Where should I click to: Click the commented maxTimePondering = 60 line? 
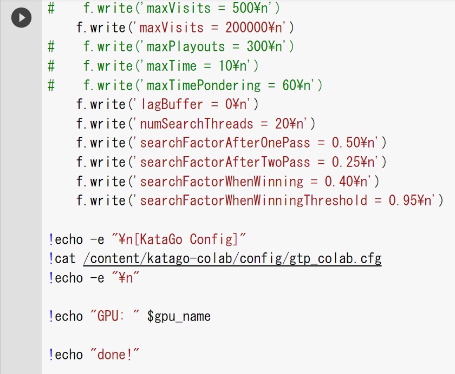(185, 85)
